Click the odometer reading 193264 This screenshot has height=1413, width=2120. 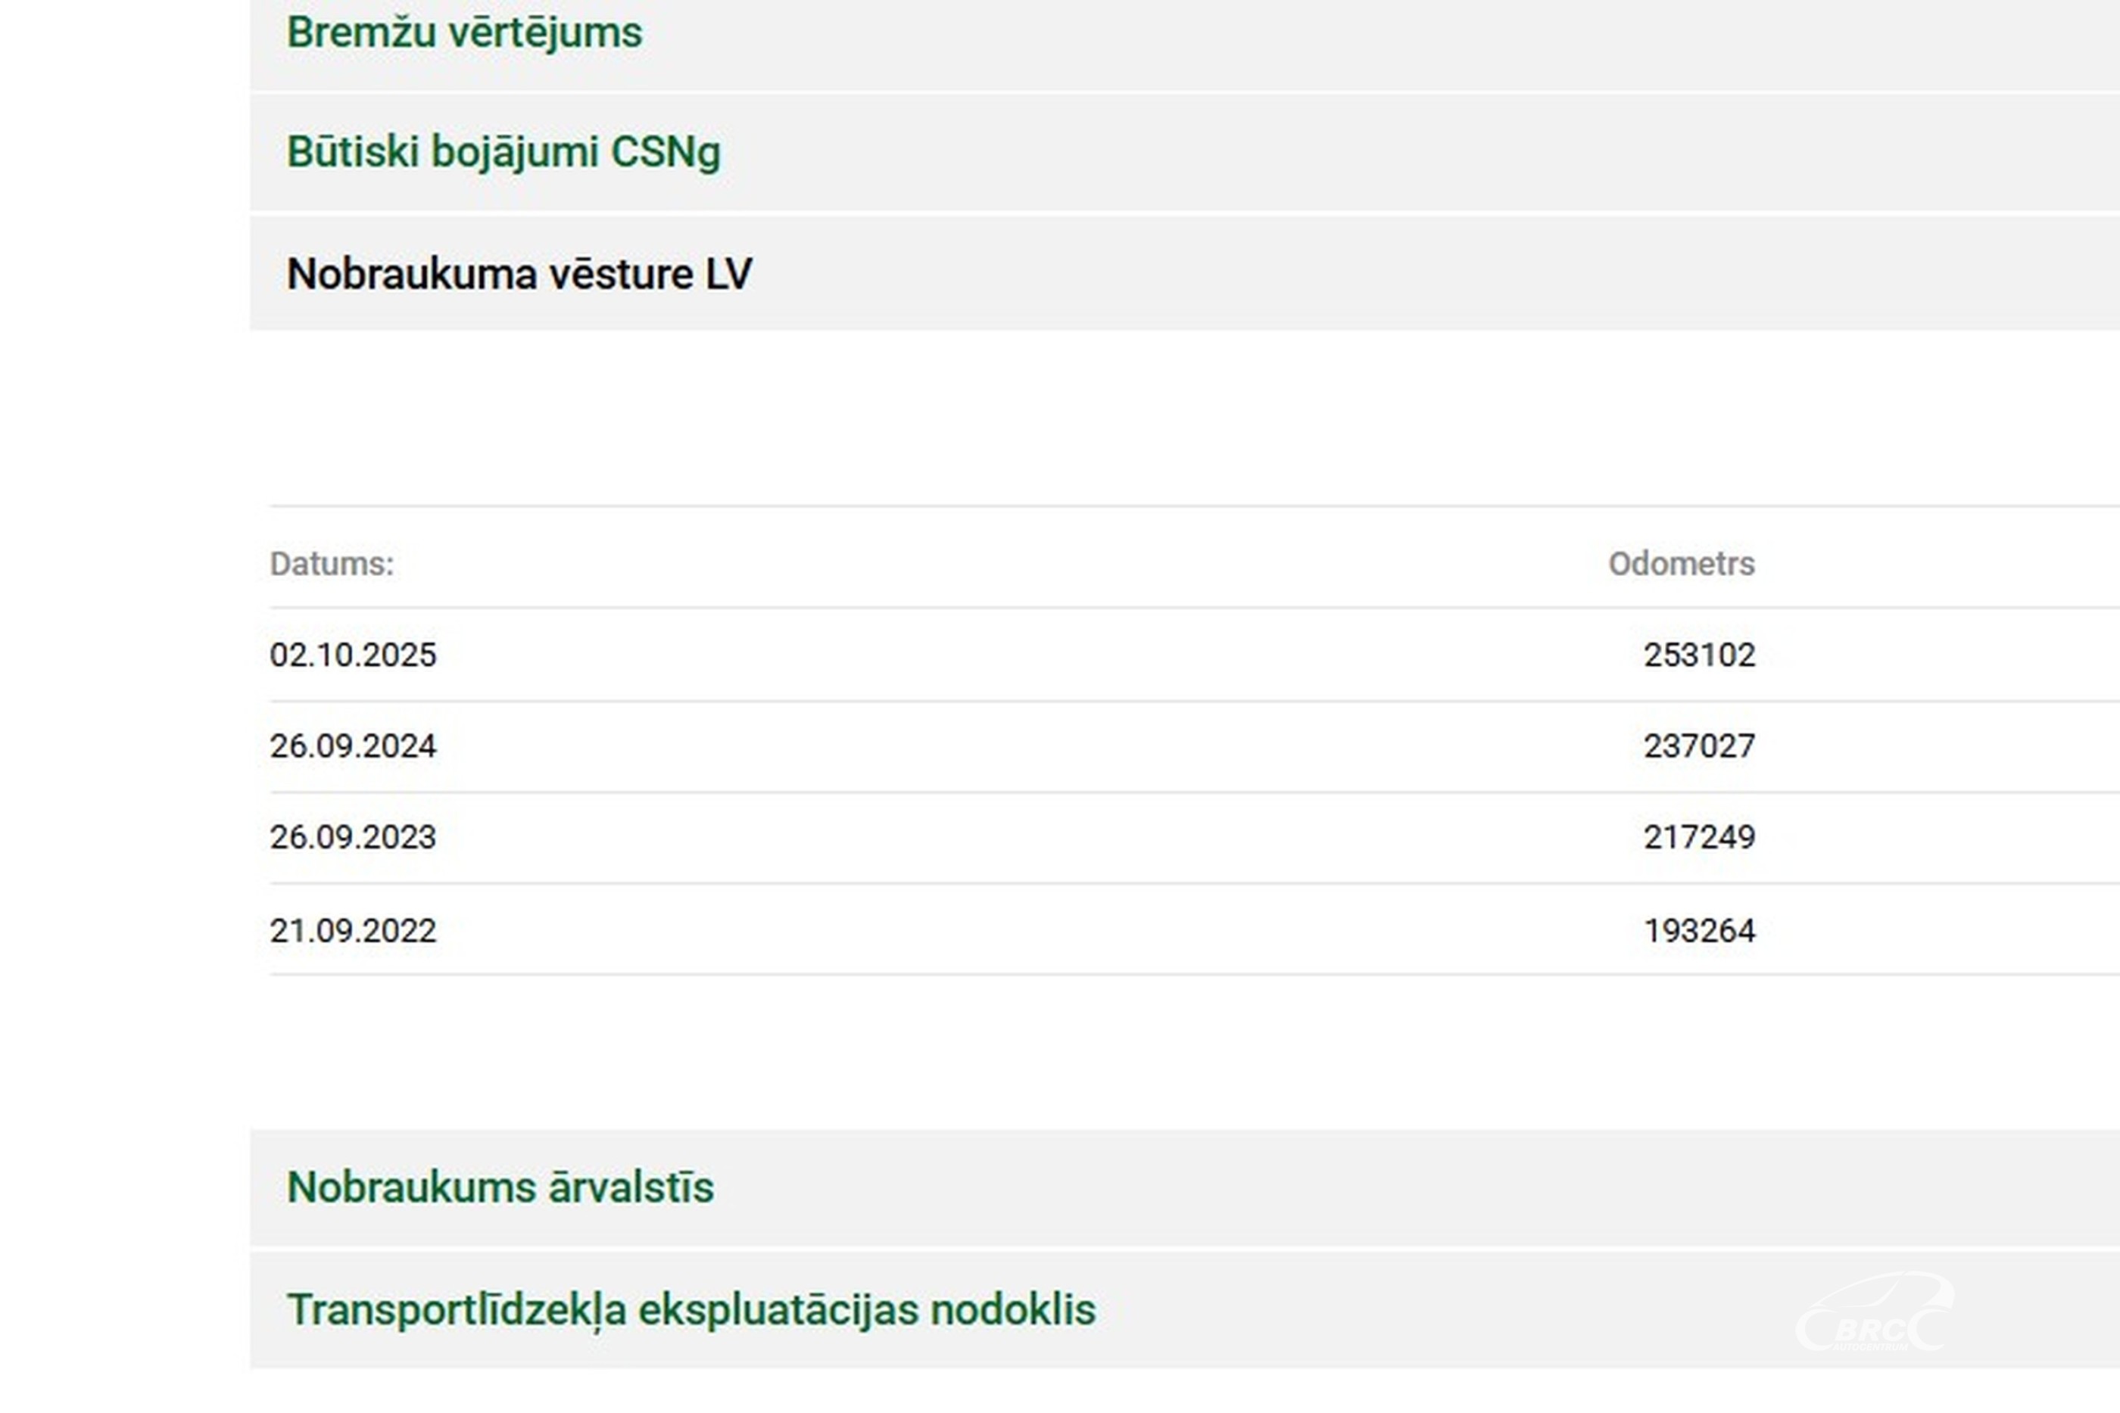click(x=1699, y=930)
